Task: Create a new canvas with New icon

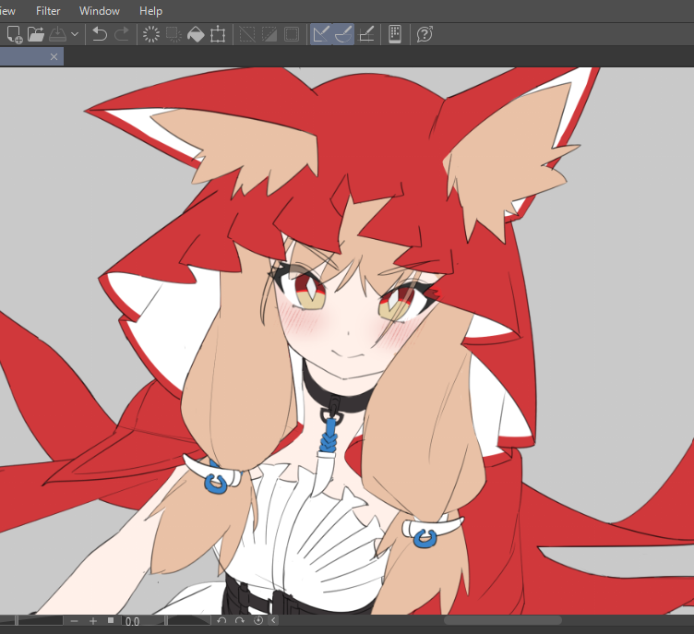Action: 15,34
